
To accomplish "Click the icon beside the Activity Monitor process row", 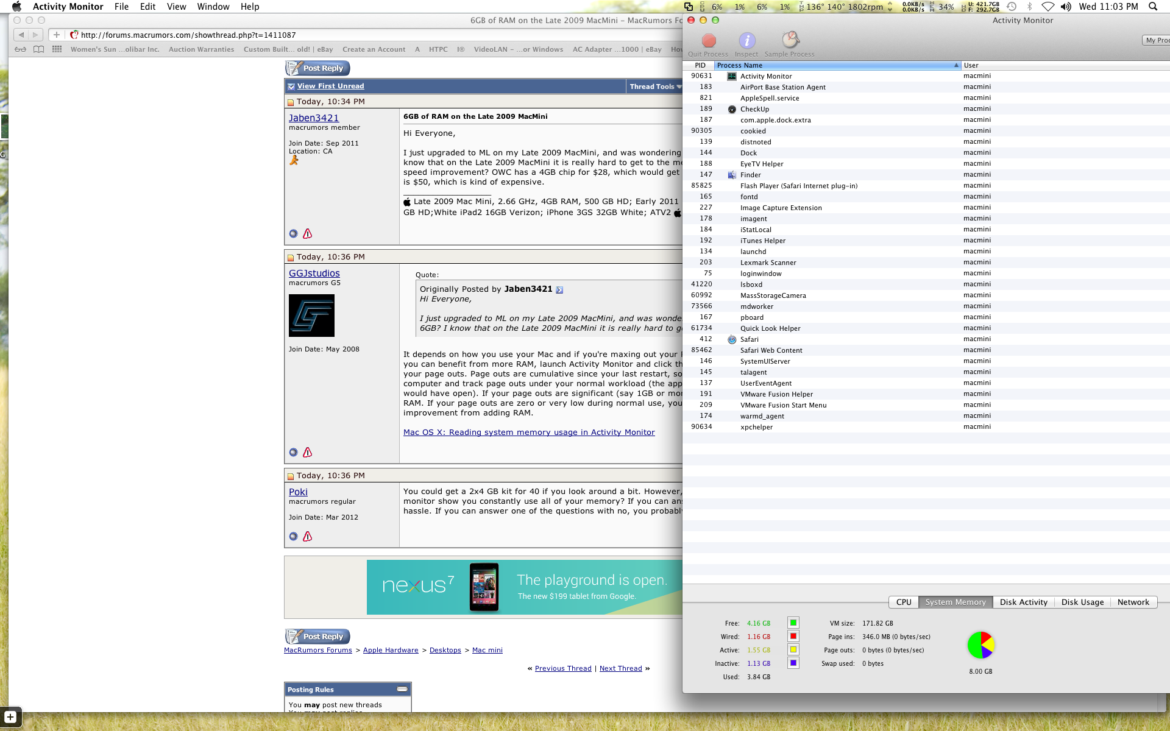I will coord(732,76).
